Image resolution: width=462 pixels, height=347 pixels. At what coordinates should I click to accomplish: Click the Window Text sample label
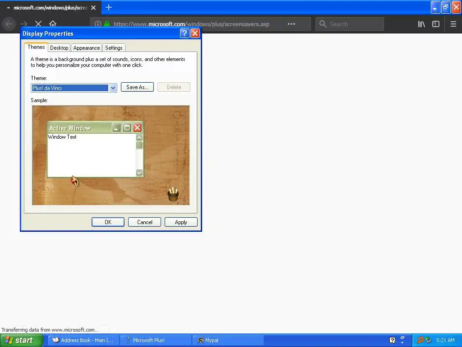click(x=62, y=137)
